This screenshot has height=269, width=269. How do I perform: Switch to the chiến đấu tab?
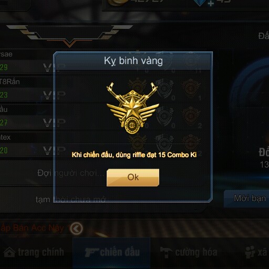pos(112,252)
